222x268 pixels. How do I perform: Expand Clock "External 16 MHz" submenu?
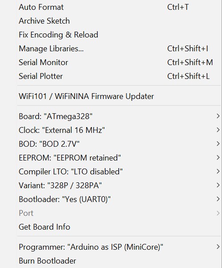(x=119, y=130)
